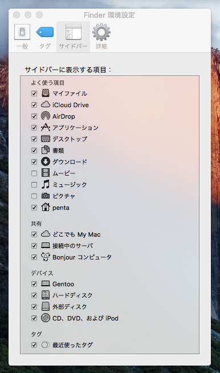Click the ハードディスク drive icon

(46, 295)
